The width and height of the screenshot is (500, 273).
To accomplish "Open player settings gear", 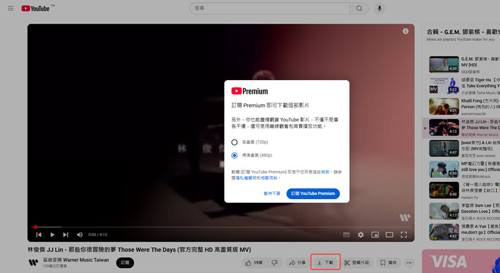I will (x=360, y=235).
